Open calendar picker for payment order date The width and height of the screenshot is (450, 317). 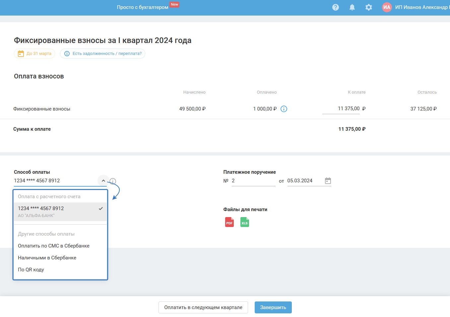click(x=328, y=181)
